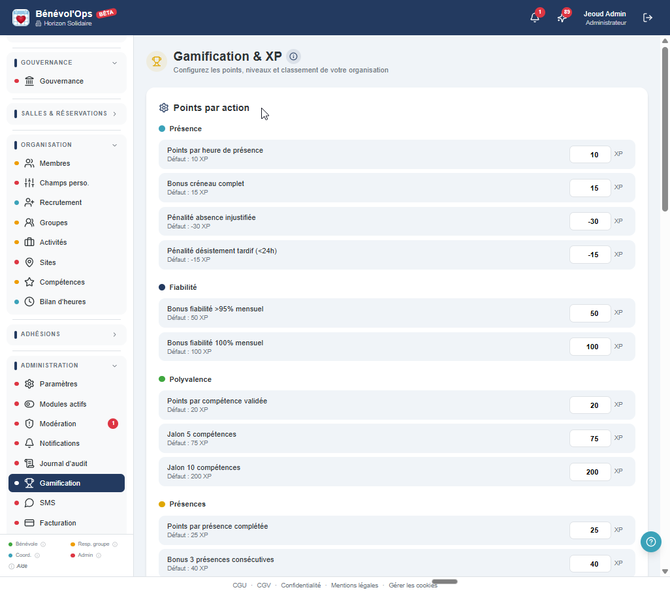The width and height of the screenshot is (670, 594).
Task: Collapse the ORGANISATION section chevron
Action: point(114,145)
